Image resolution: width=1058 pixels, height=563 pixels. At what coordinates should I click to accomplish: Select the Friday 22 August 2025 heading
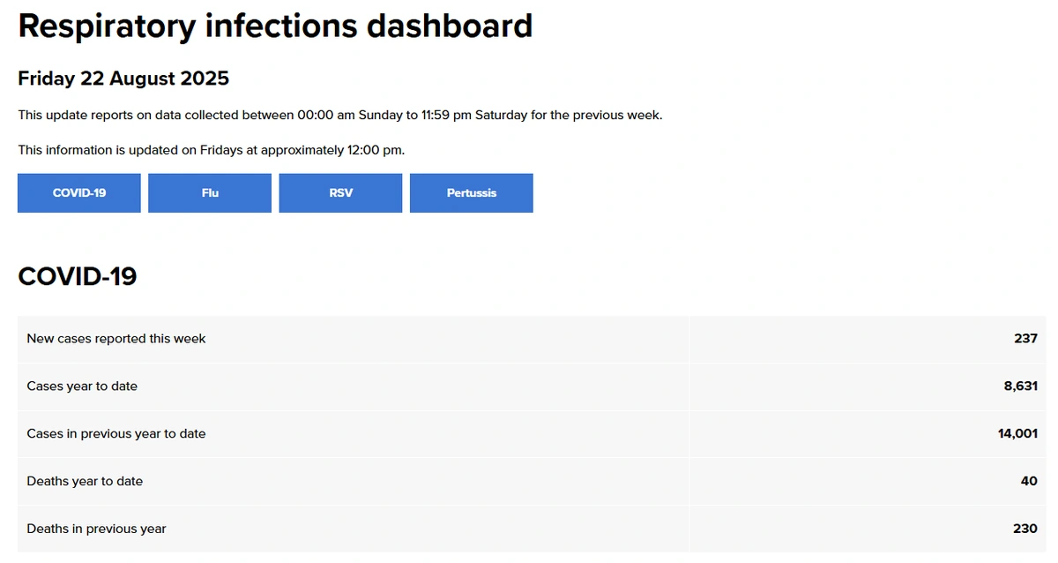(x=123, y=79)
